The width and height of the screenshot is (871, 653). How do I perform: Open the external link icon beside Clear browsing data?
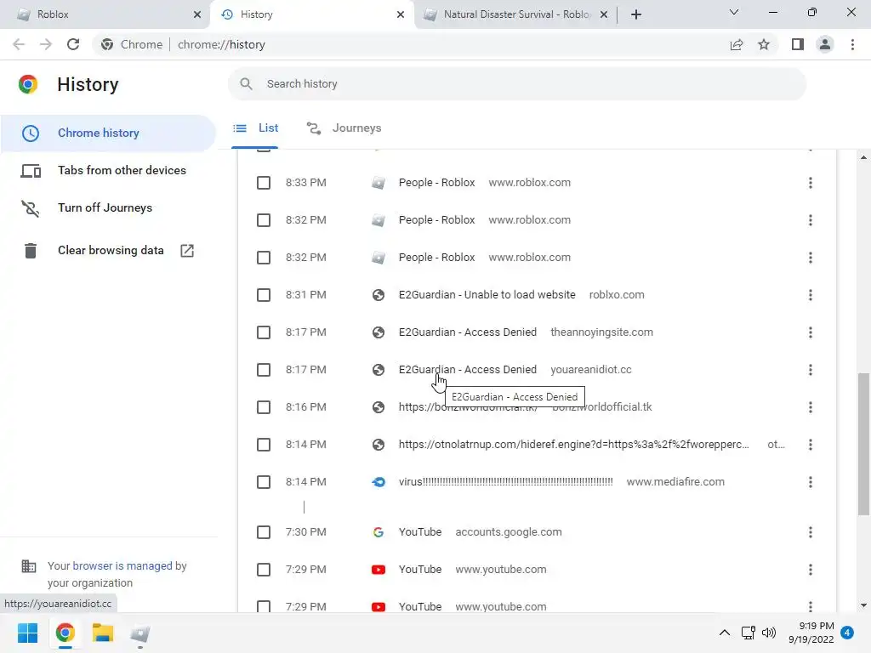pyautogui.click(x=187, y=251)
